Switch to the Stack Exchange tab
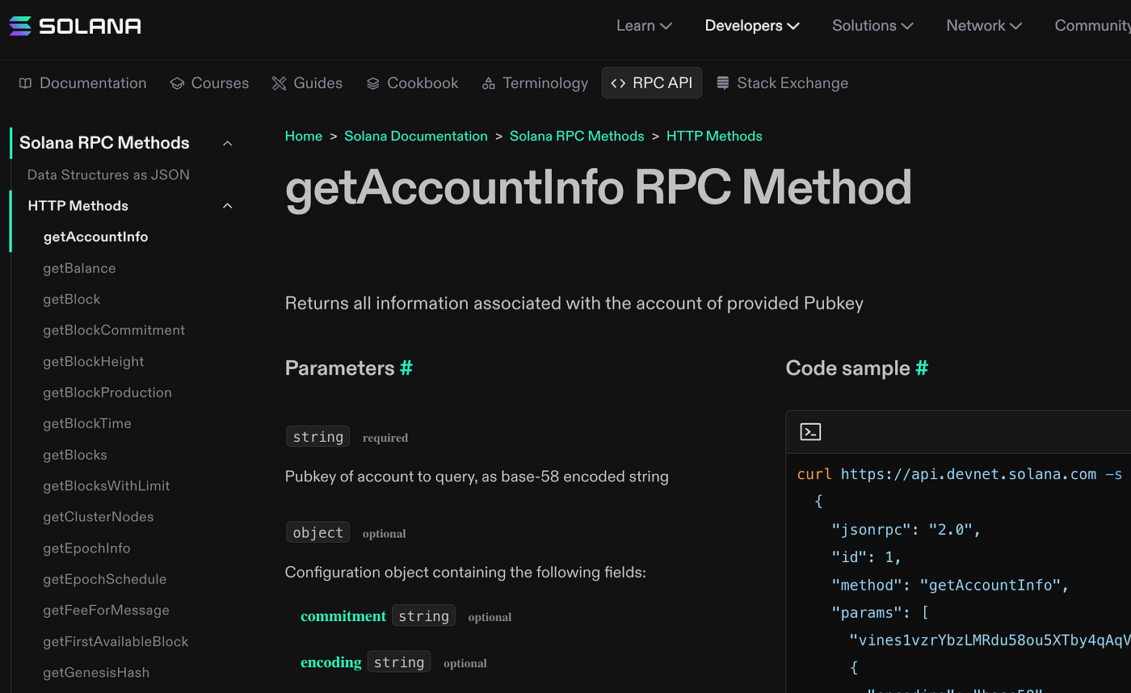 click(x=782, y=83)
